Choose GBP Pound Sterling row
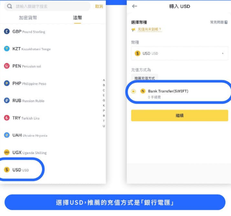Screen dimensions: 231x216 (53, 31)
